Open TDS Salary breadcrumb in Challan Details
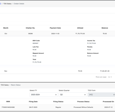This screenshot has height=112, width=115. click(7, 4)
